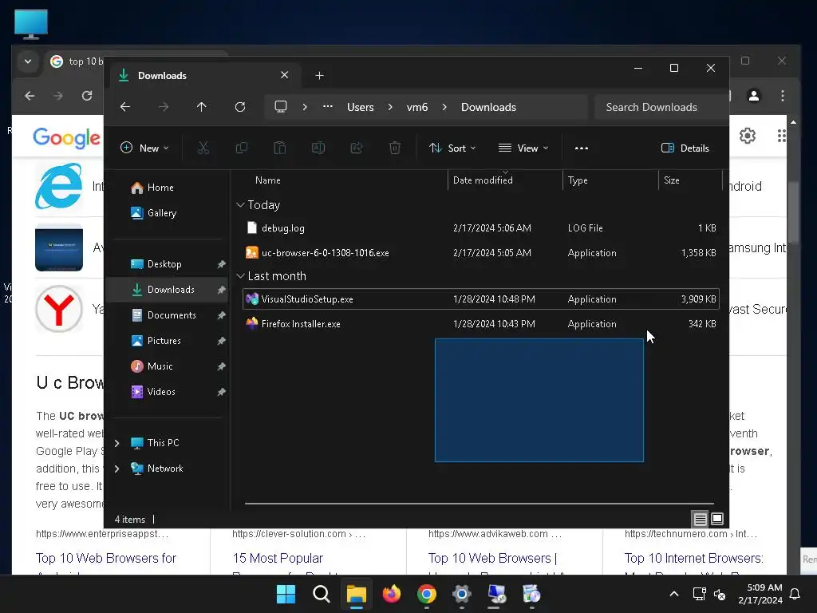Click the Rename icon in toolbar
The image size is (817, 613).
pyautogui.click(x=318, y=148)
